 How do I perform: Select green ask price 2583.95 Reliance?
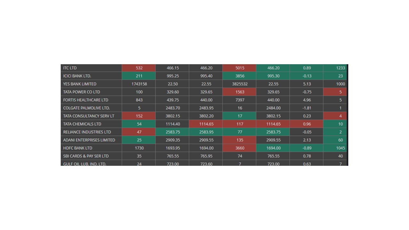click(206, 132)
